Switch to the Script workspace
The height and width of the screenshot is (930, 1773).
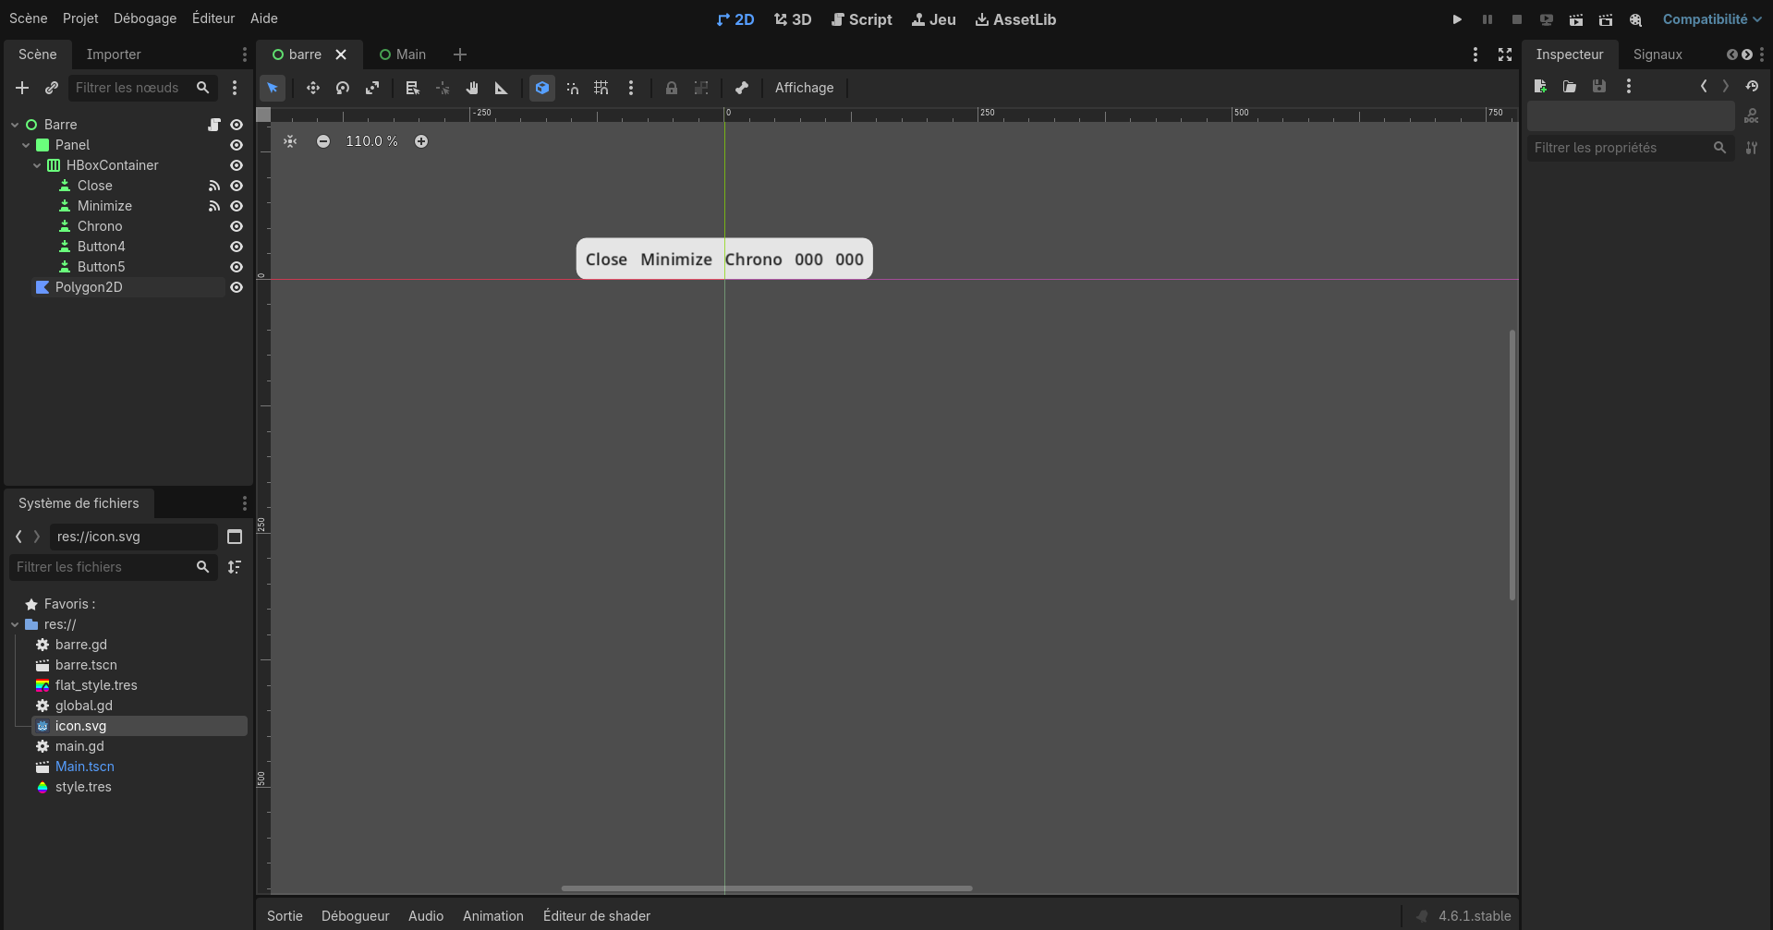[x=861, y=19]
